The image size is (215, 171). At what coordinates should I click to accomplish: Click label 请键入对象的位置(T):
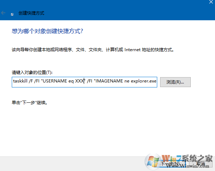[x=32, y=72]
